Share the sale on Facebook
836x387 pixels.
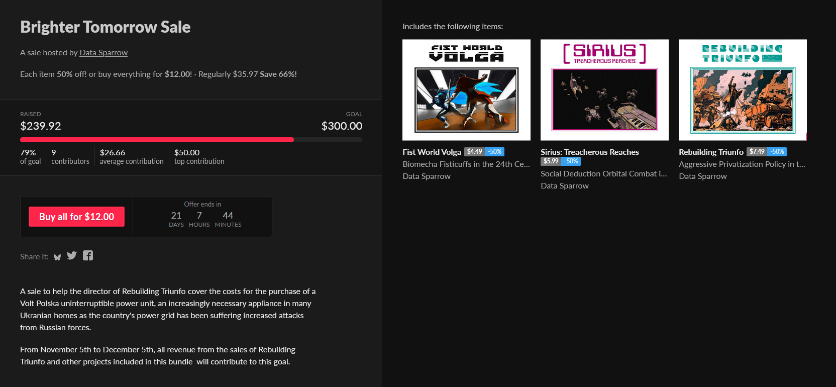[x=88, y=256]
